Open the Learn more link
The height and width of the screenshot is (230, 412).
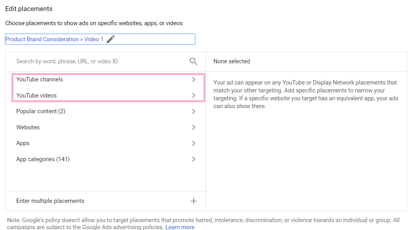pyautogui.click(x=179, y=227)
